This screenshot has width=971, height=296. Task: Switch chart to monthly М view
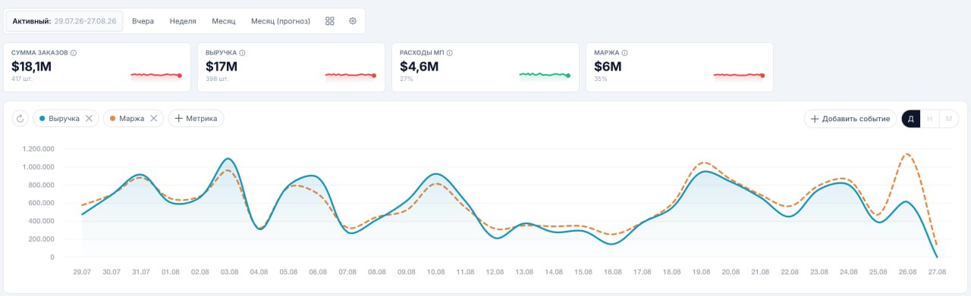[948, 119]
